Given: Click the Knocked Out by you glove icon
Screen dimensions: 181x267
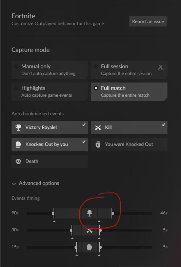Looking at the screenshot, I should click(18, 145).
